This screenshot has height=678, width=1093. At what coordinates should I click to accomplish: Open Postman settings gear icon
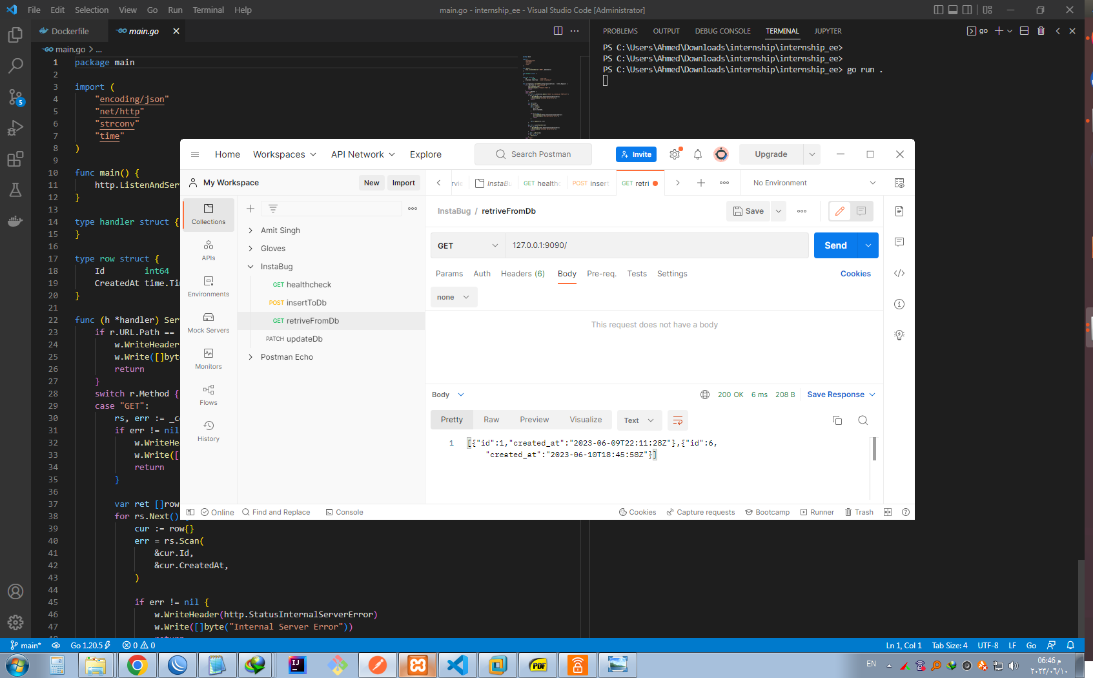(x=675, y=154)
